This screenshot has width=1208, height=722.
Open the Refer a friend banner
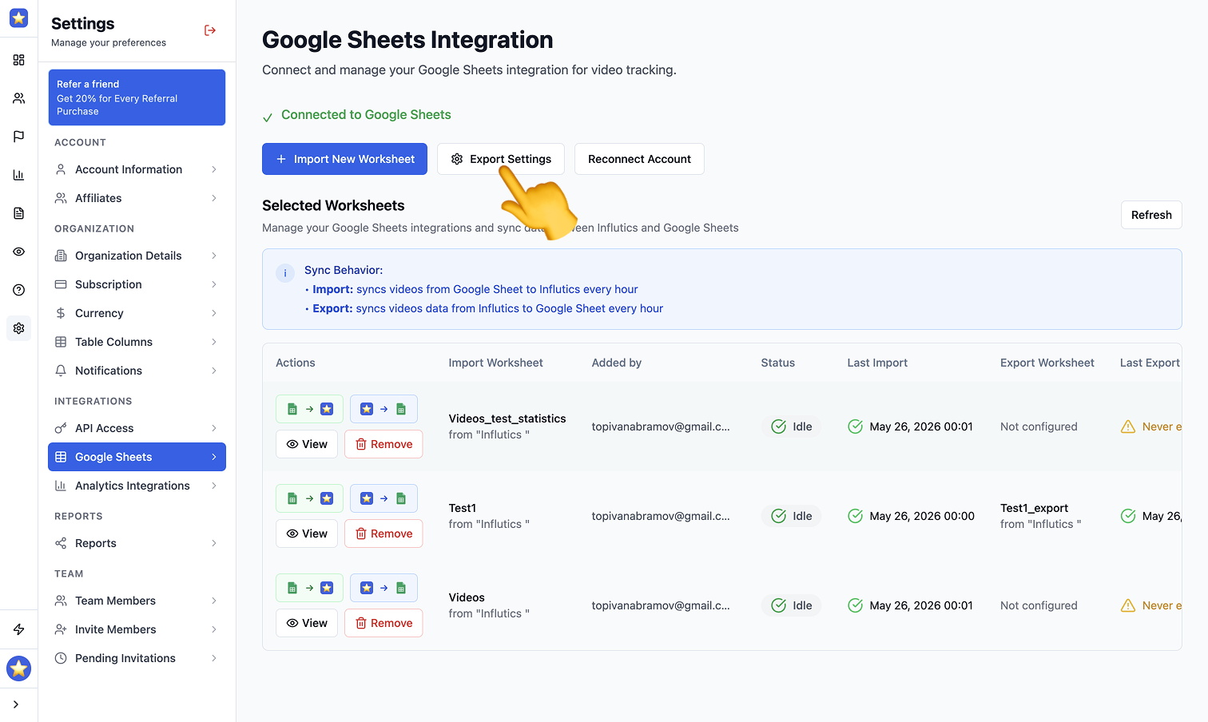coord(137,97)
